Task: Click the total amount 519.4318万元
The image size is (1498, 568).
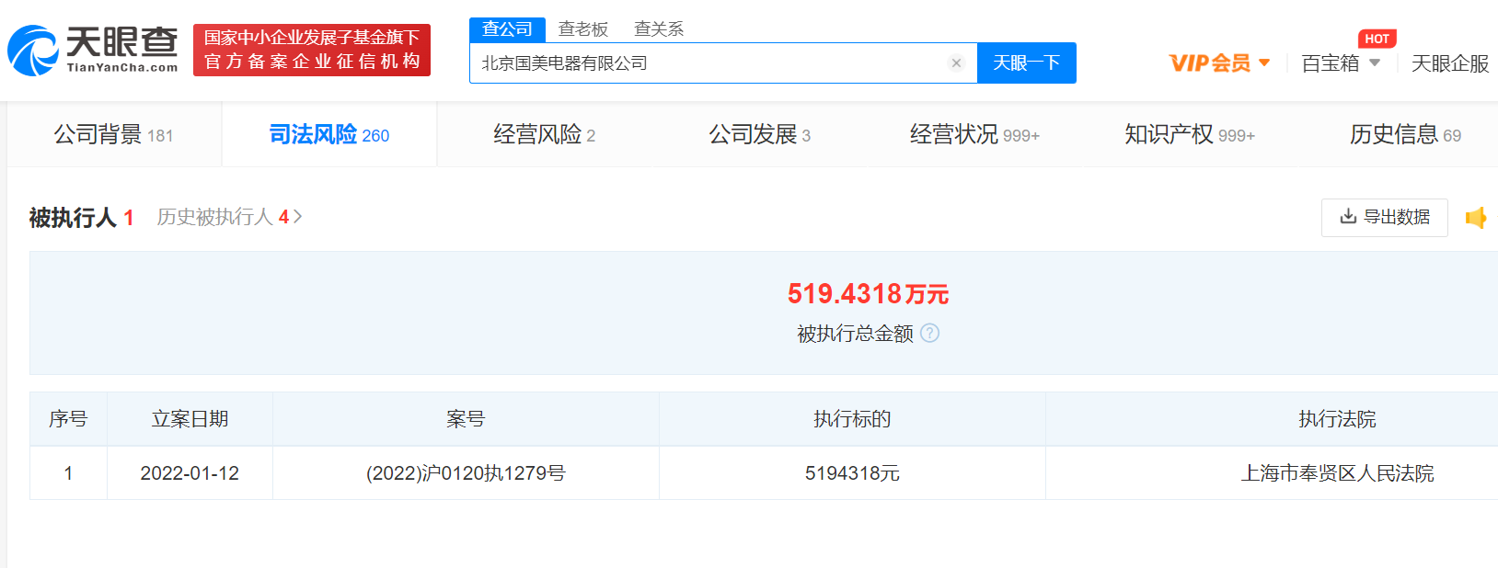Action: pyautogui.click(x=868, y=294)
